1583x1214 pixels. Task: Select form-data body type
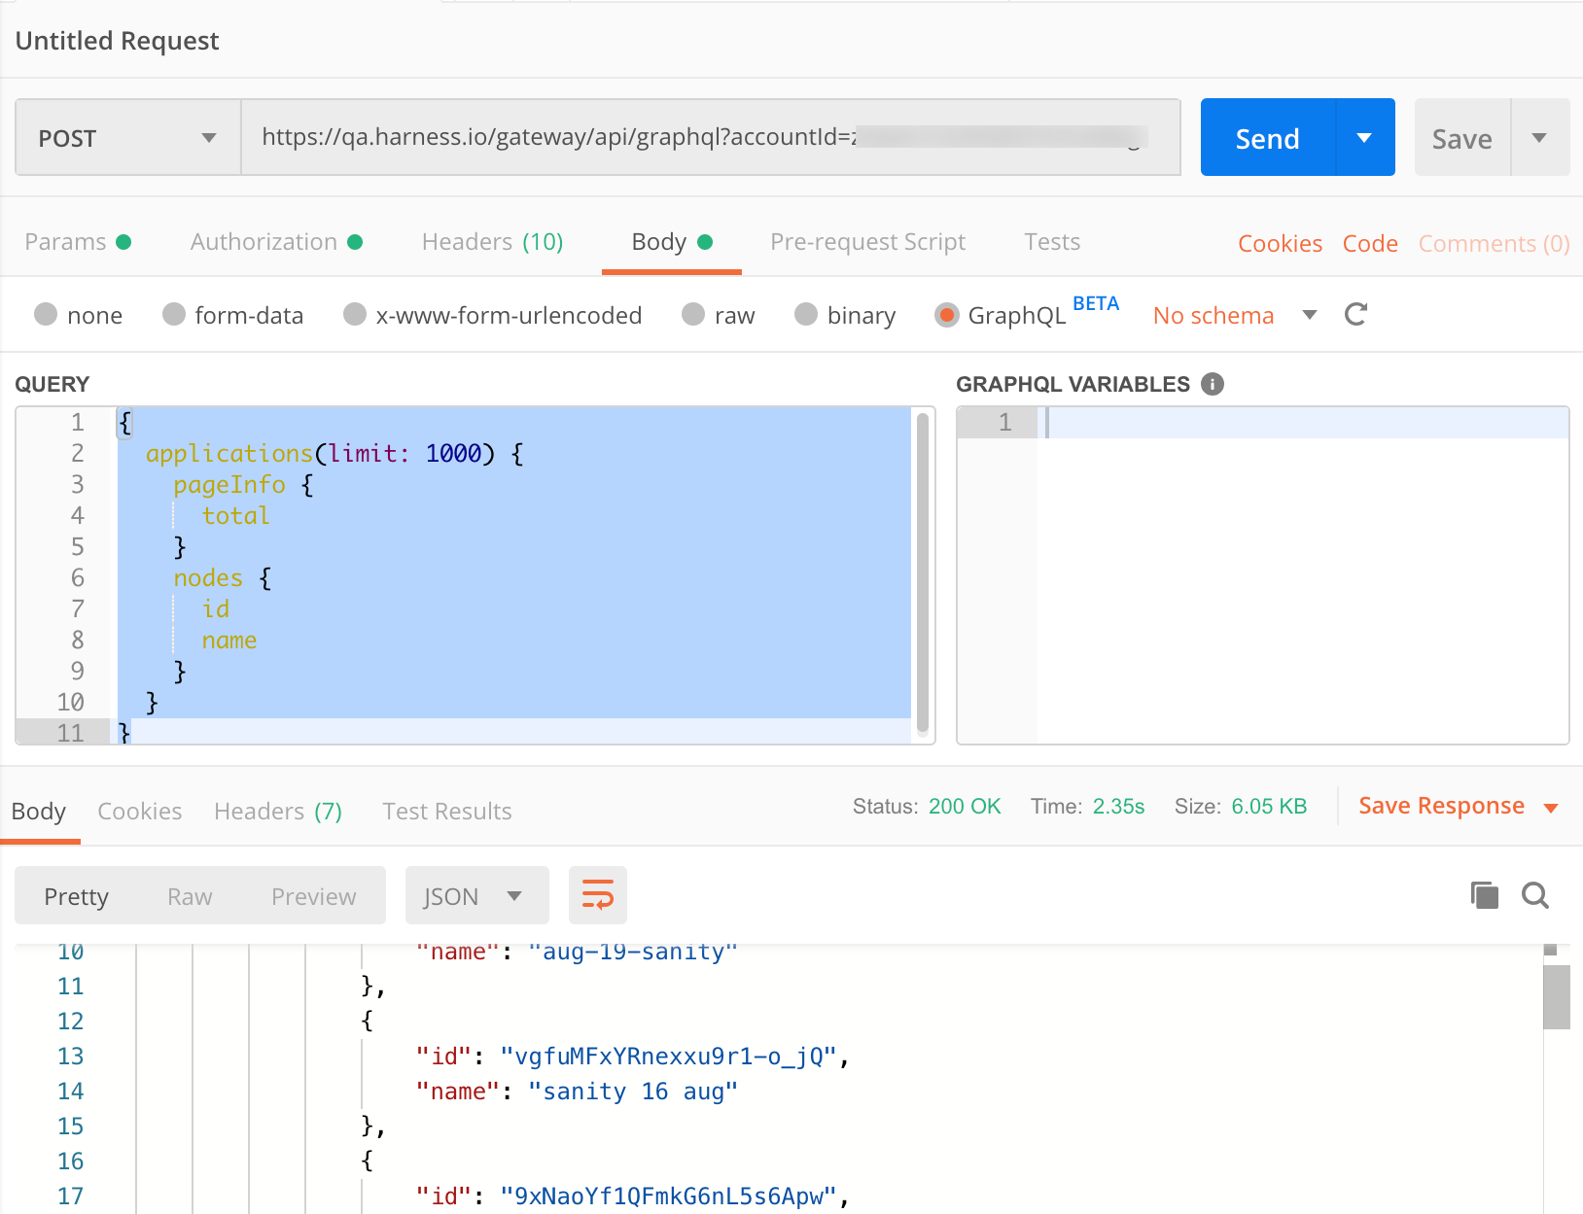pos(174,314)
